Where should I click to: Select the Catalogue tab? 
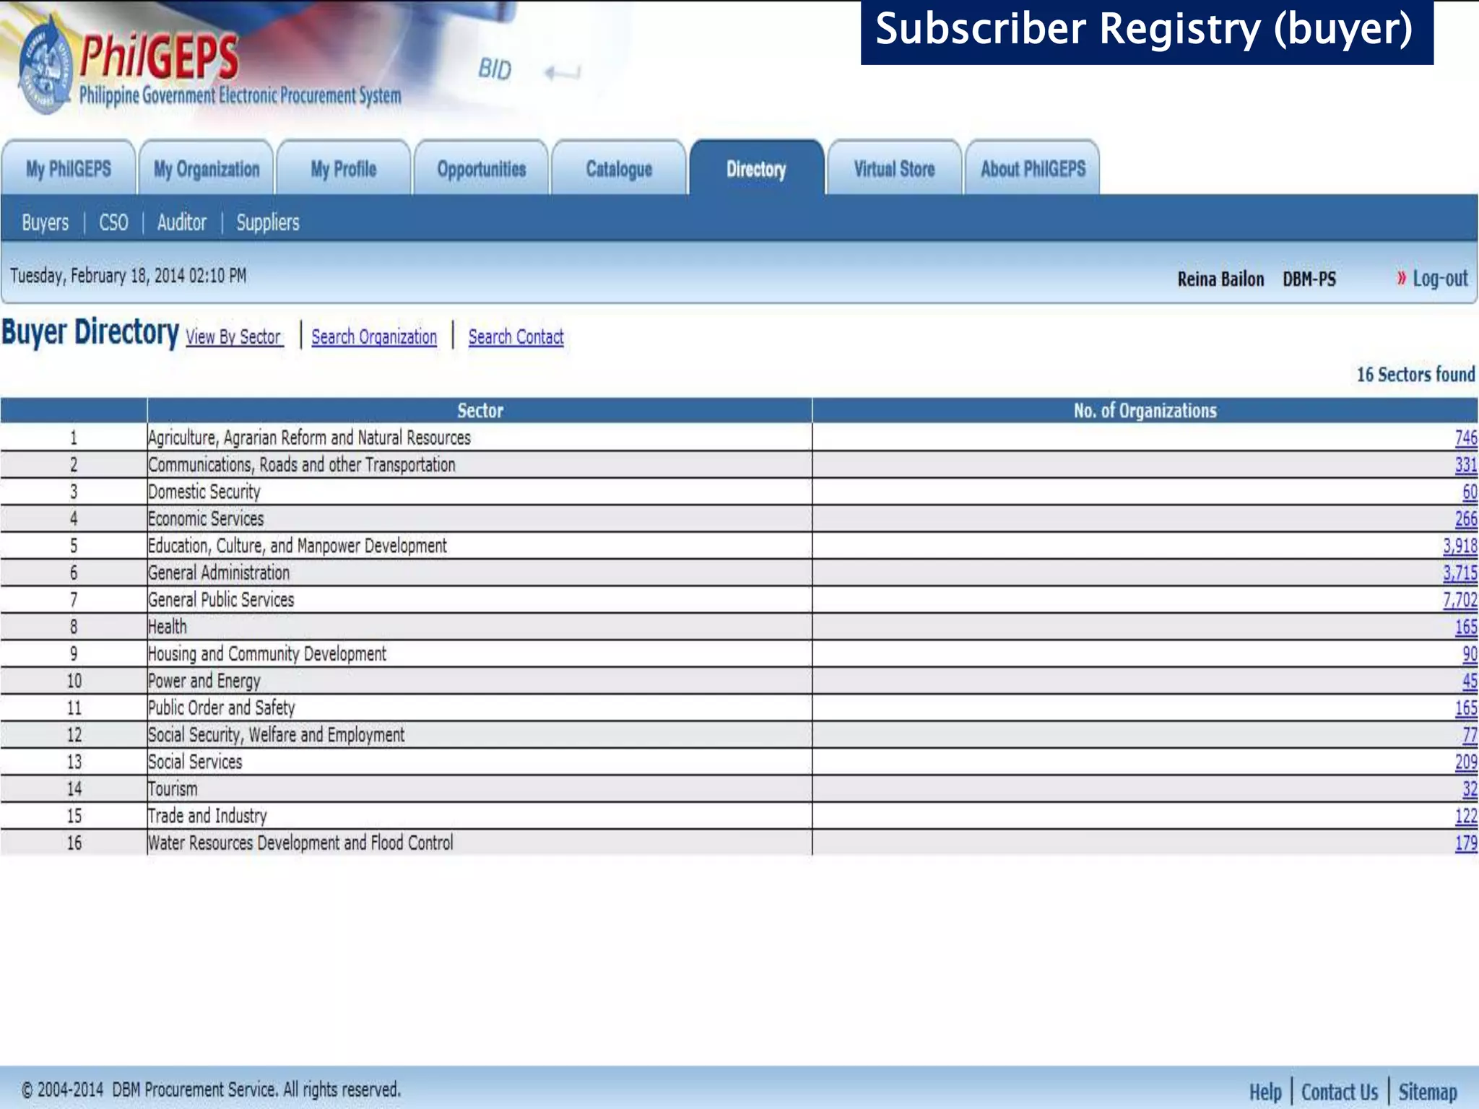pos(619,169)
